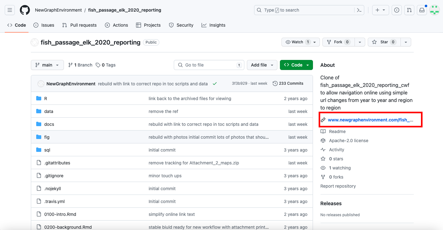Click the NewGraphEnvironment commit author avatar
This screenshot has height=230, width=443.
click(41, 84)
